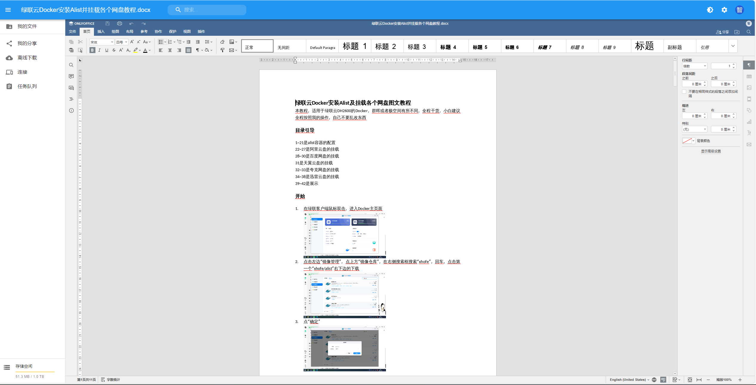Toggle justified alignment button
This screenshot has width=756, height=385.
(x=188, y=50)
